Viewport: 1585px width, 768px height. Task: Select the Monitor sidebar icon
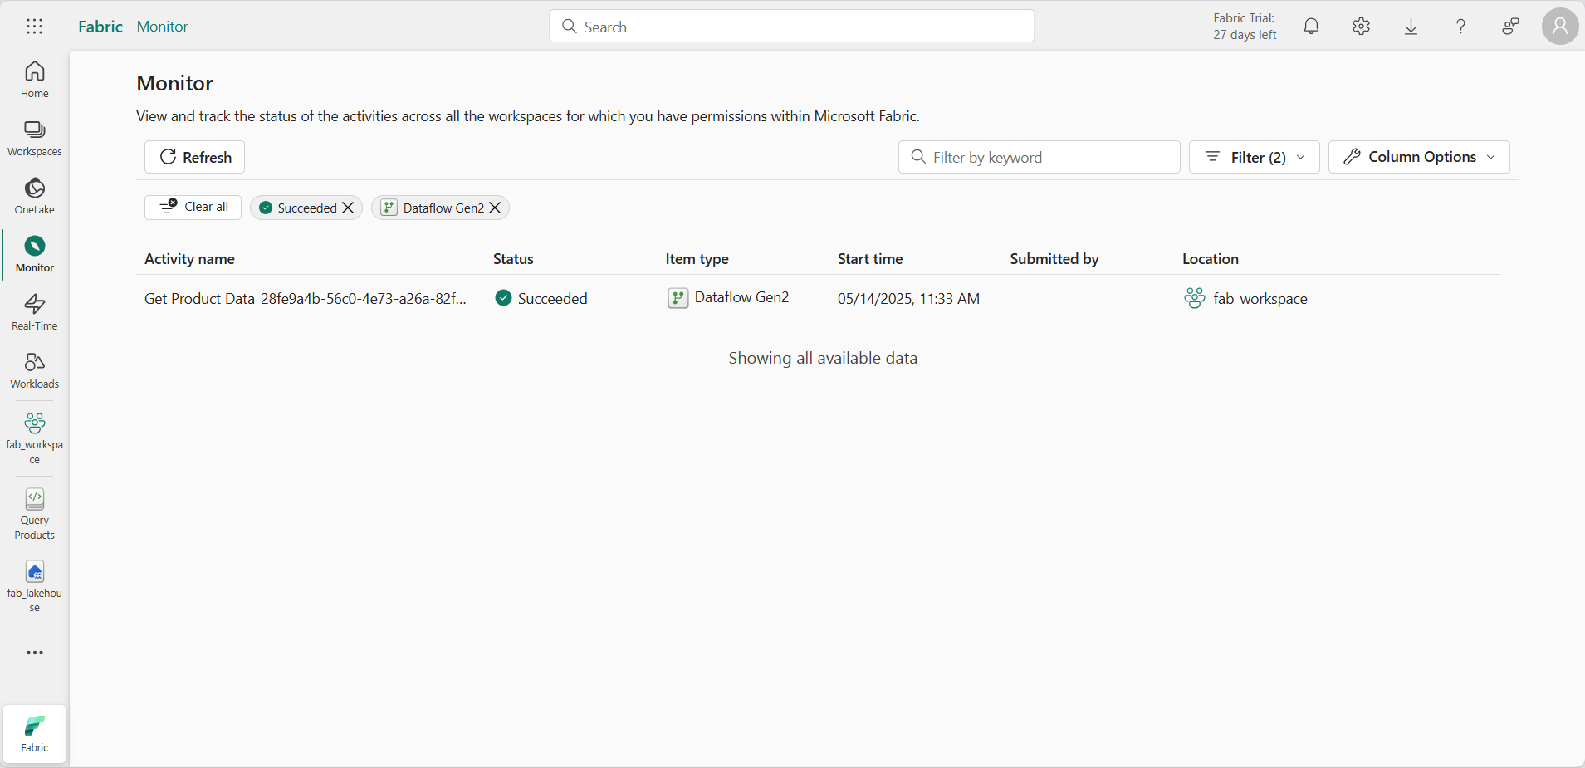point(35,254)
